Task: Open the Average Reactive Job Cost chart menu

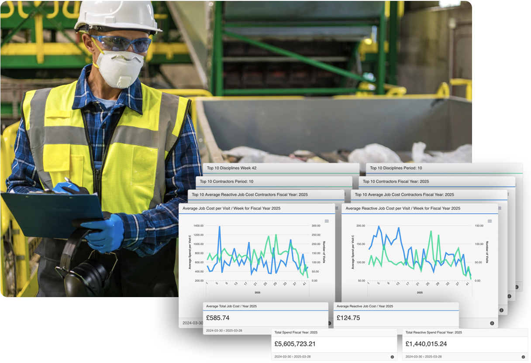Action: pos(490,221)
